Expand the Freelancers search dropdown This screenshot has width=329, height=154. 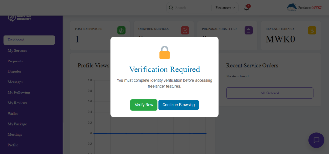tap(225, 8)
